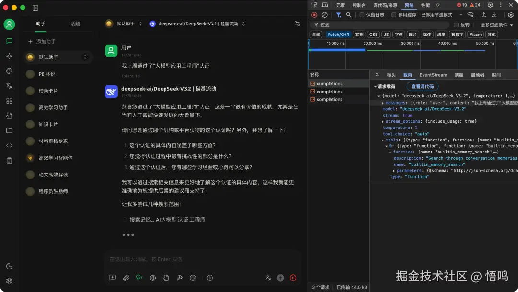Screen dimensions: 518x292
Task: Toggle the sidebar collapse icon in title bar
Action: [35, 8]
